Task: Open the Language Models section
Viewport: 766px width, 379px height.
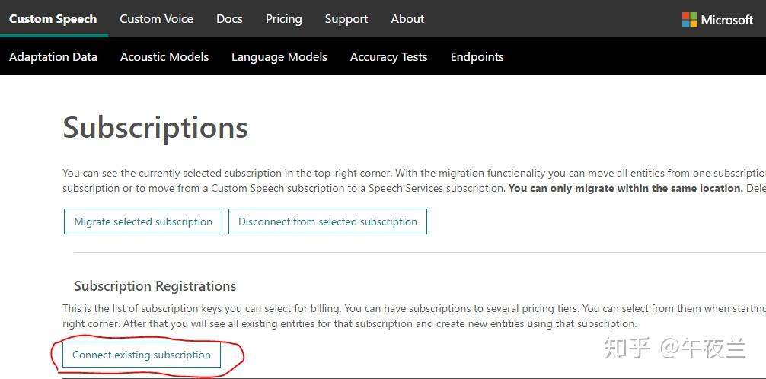Action: tap(279, 57)
